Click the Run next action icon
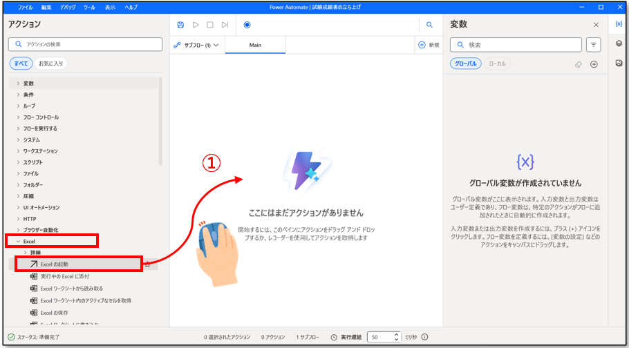Viewport: 629px width, 348px height. [225, 25]
